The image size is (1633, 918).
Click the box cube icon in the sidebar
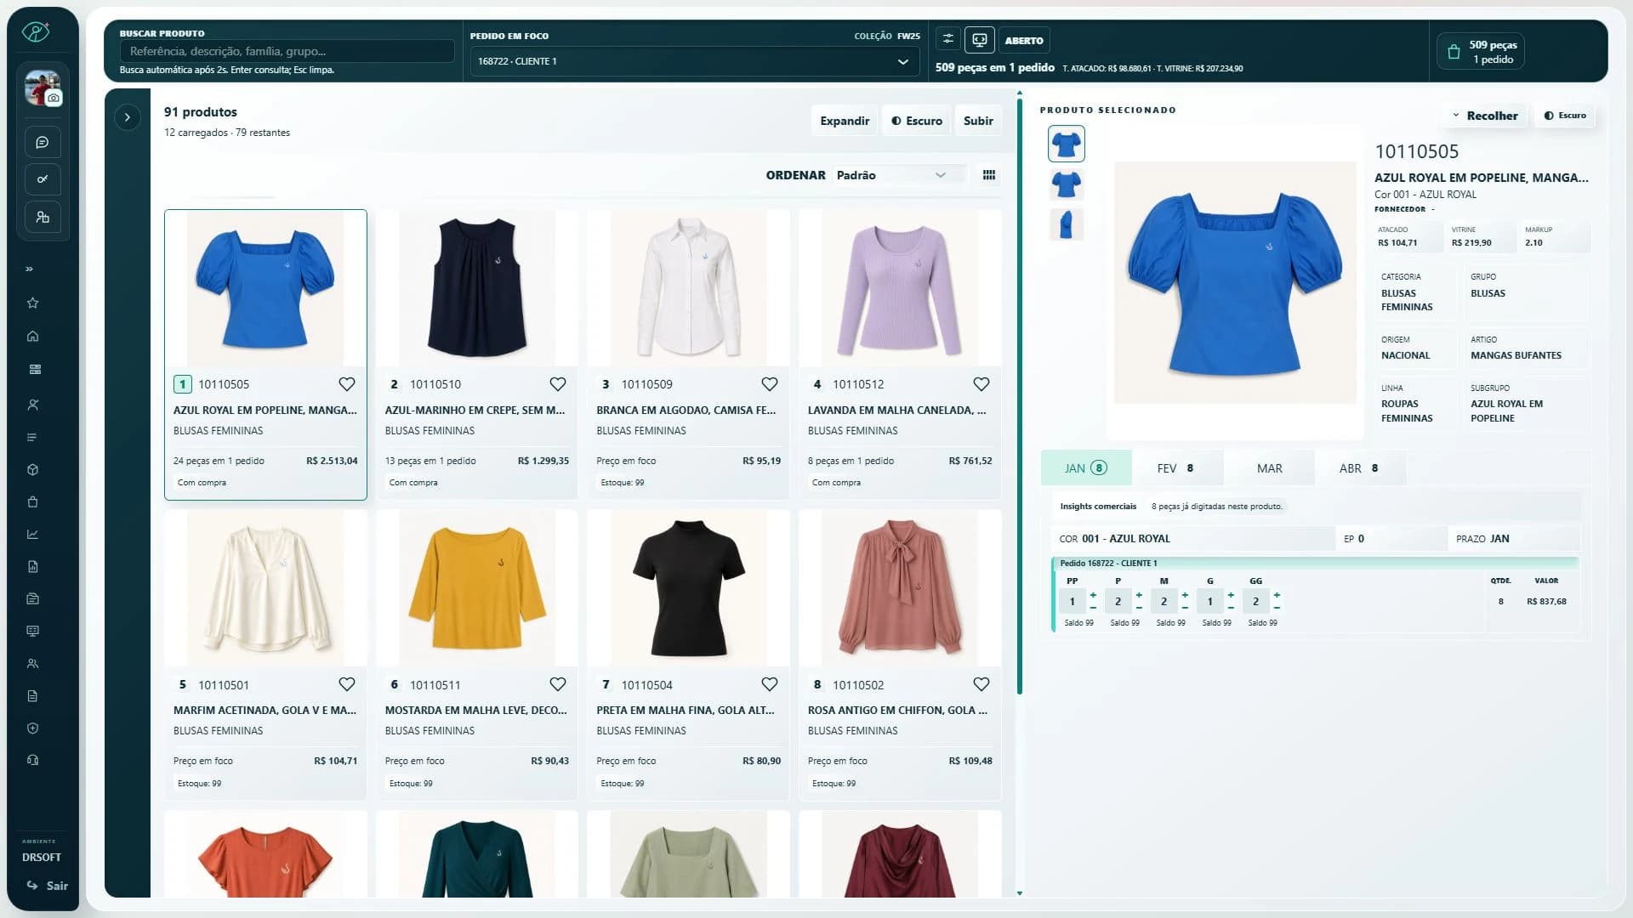tap(33, 470)
